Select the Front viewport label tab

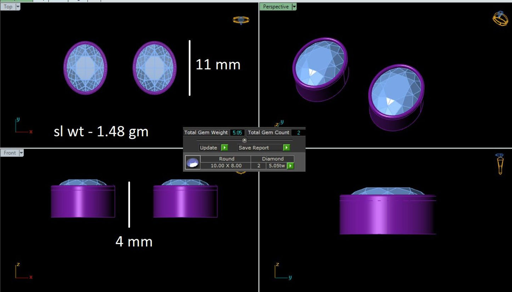pos(10,153)
